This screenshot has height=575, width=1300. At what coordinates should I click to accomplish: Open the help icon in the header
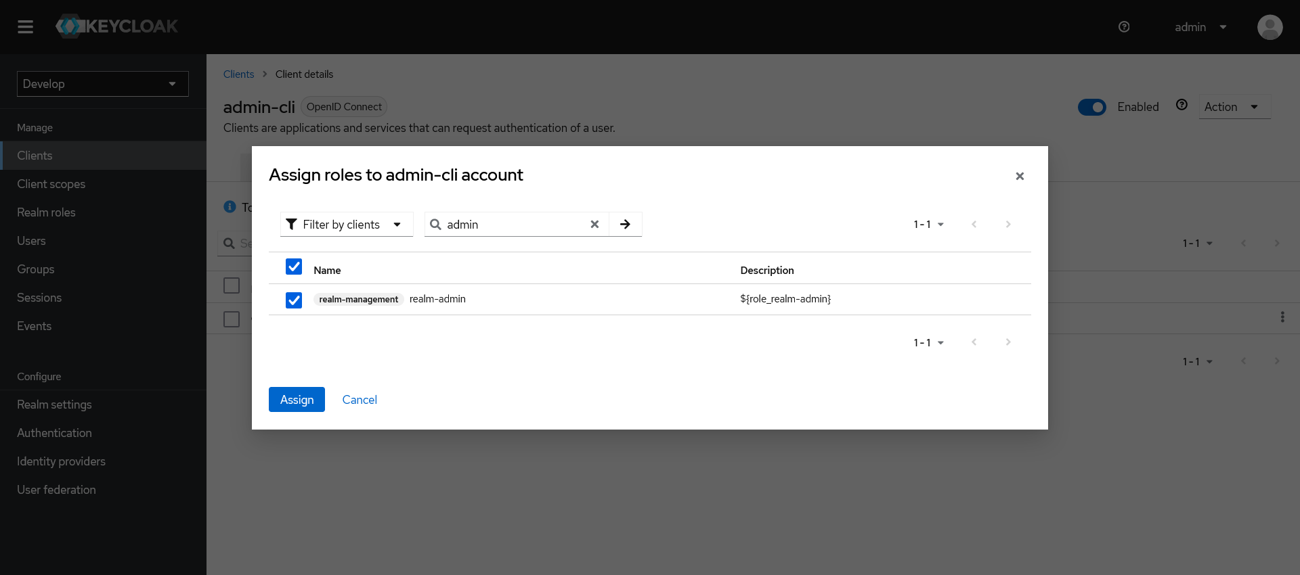[x=1124, y=27]
